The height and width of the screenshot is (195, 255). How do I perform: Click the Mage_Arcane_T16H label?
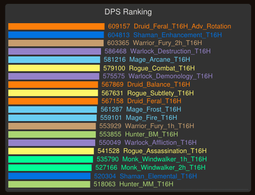coord(159,60)
